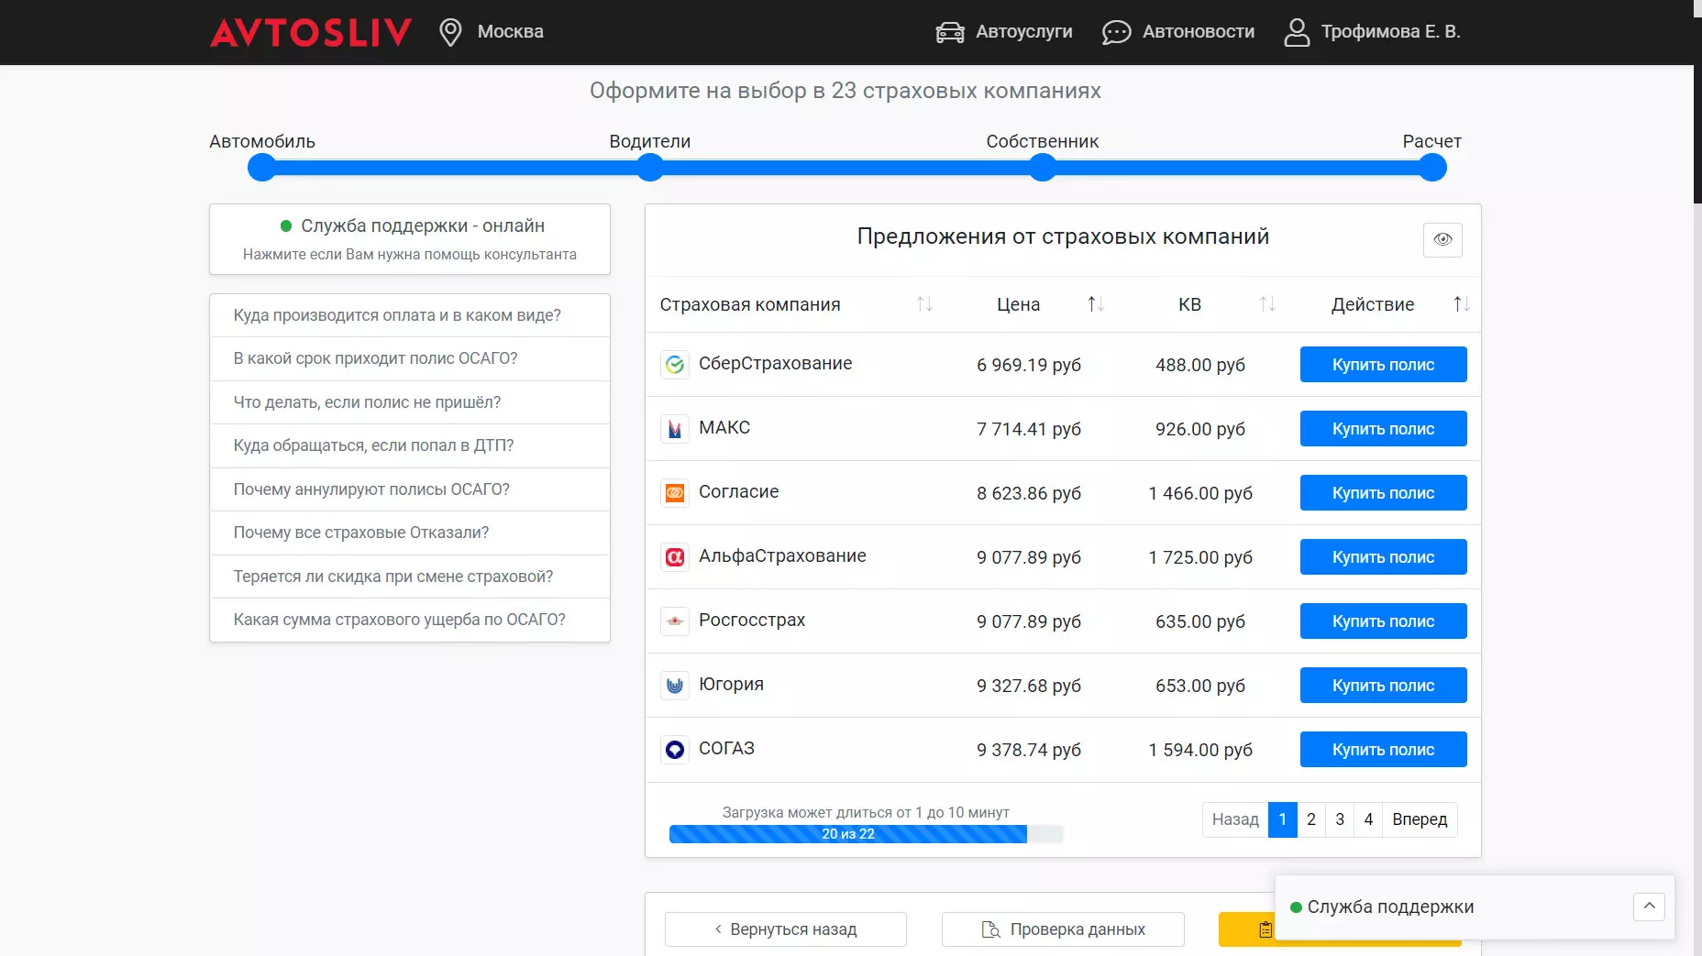The image size is (1702, 956).
Task: Click the 20 из 22 loading progress bar
Action: click(866, 834)
